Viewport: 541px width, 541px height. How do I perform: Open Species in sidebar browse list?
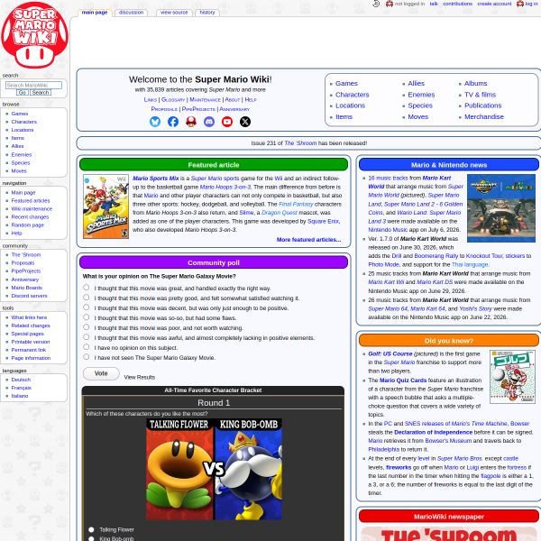pos(21,163)
